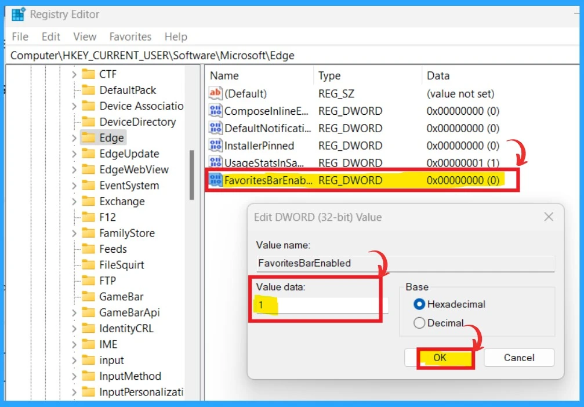Click the (Default) string value icon
Viewport: 584px width, 407px height.
(215, 93)
